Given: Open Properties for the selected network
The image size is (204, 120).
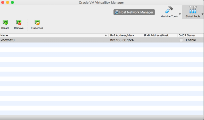Looking at the screenshot, I should (37, 23).
